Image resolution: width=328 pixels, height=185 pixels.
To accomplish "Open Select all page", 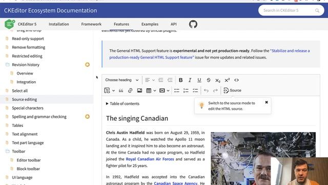I will coord(19,90).
